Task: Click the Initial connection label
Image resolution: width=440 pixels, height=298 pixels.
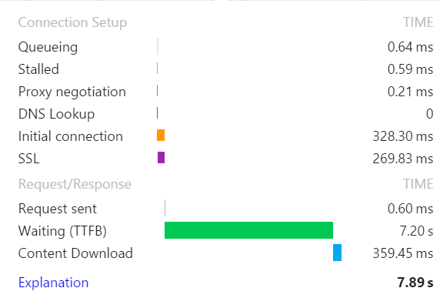Action: (x=71, y=136)
